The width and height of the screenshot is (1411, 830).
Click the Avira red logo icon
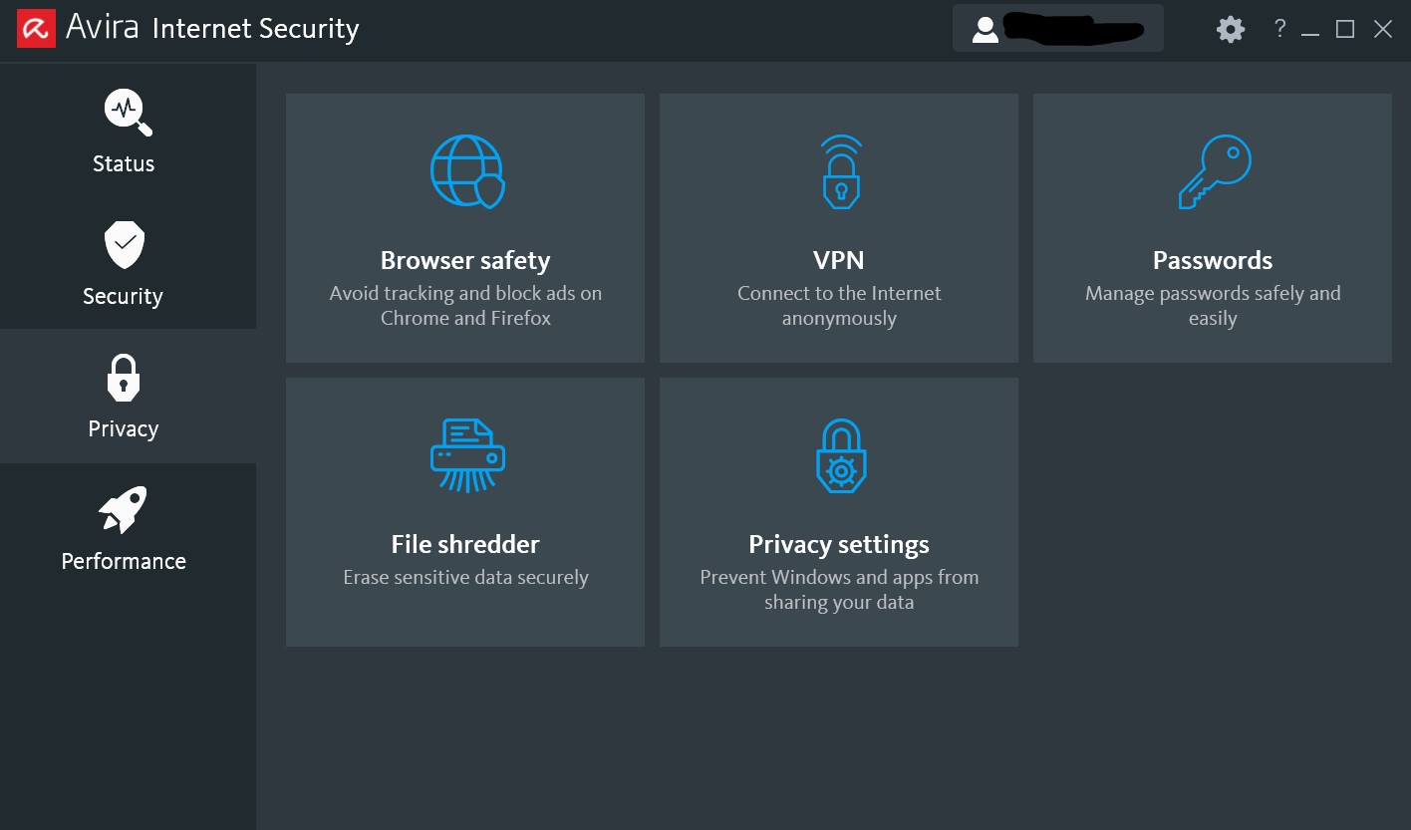point(35,29)
